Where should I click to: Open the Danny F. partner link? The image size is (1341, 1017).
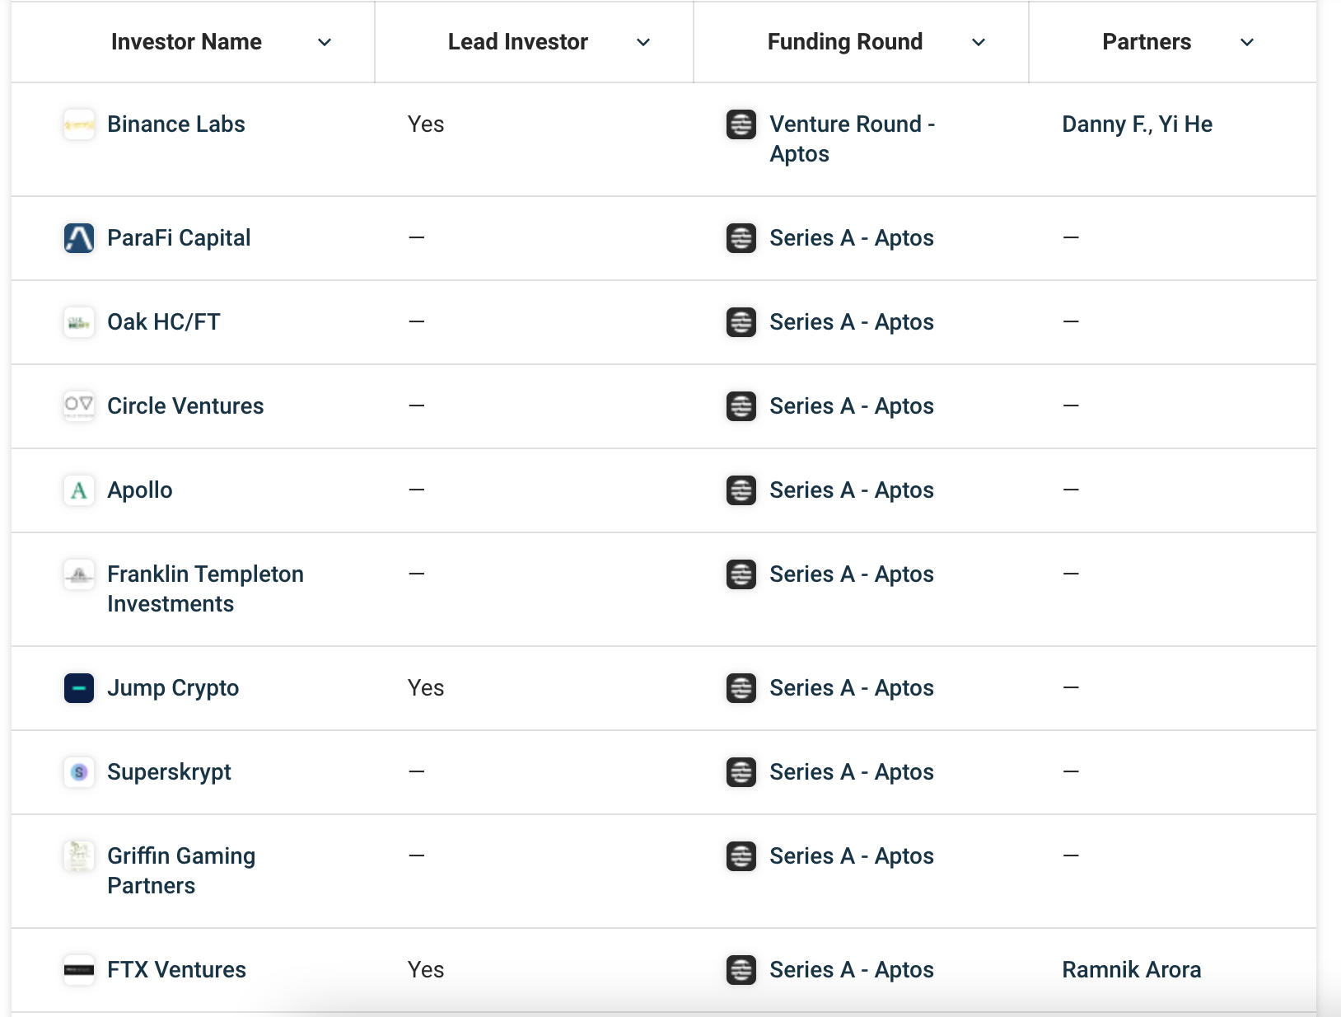[1105, 124]
